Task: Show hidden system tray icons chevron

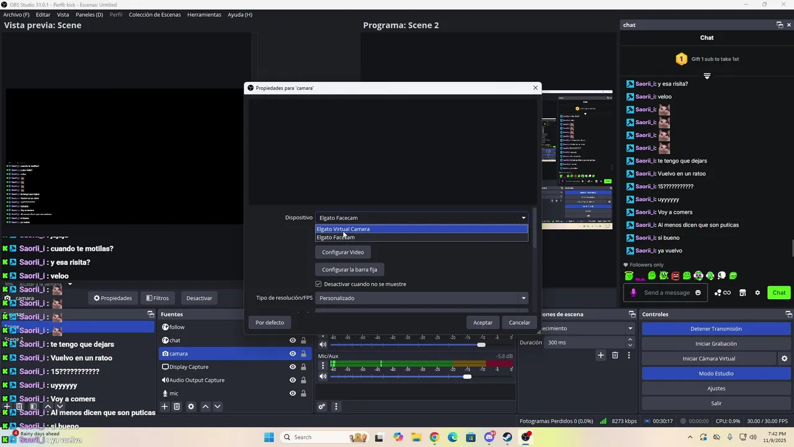Action: click(690, 437)
